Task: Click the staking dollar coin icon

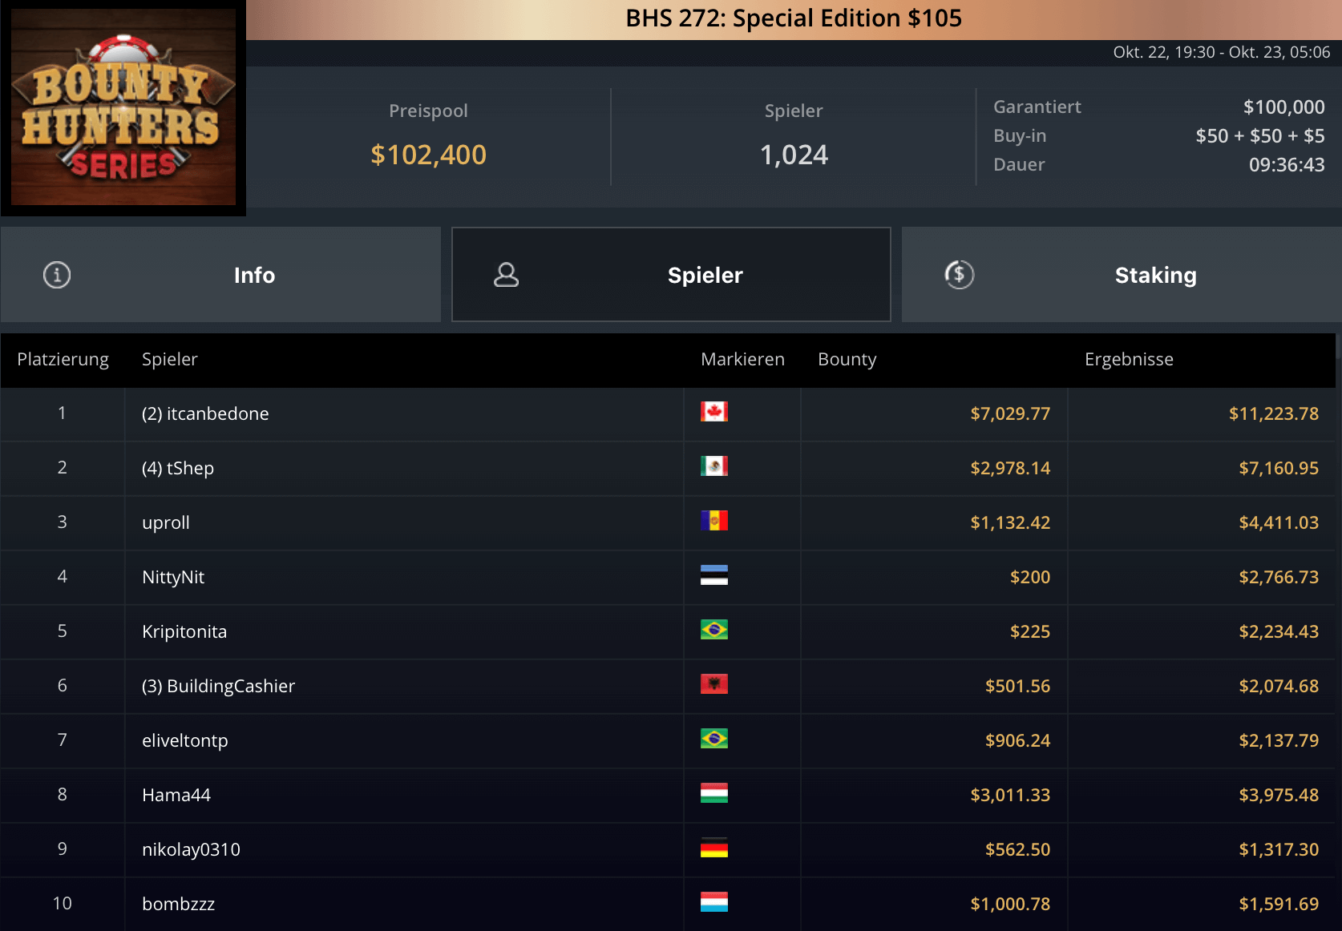Action: tap(959, 275)
